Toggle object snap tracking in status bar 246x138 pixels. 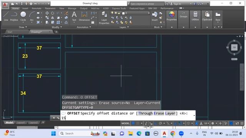click(175, 123)
